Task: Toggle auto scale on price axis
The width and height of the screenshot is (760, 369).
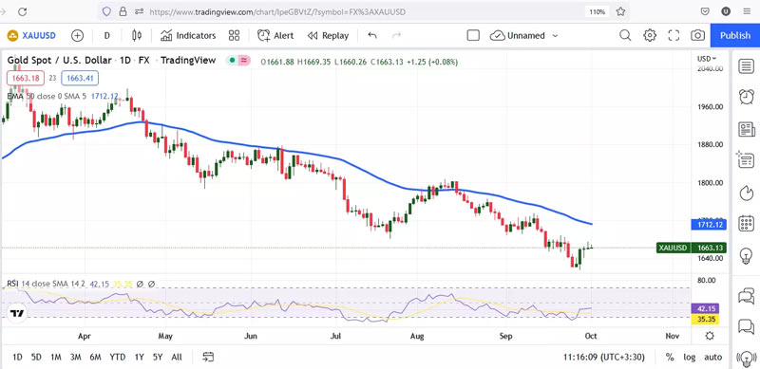Action: (x=713, y=357)
